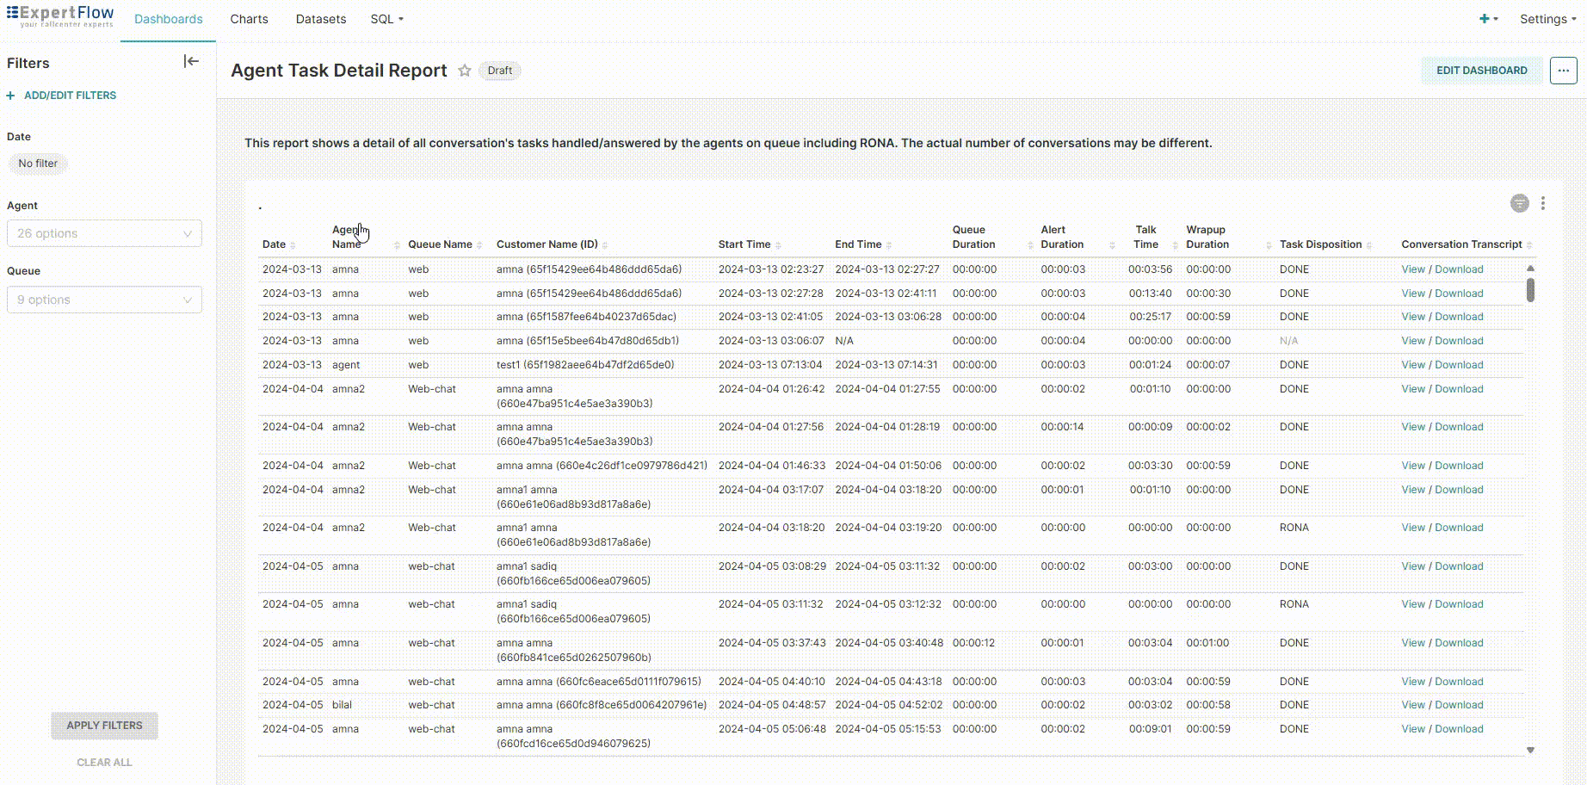Star the Agent Task Detail Report dashboard
This screenshot has height=785, width=1587.
pos(465,71)
